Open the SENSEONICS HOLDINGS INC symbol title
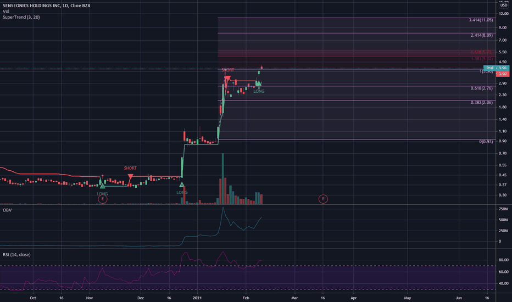 (46, 5)
